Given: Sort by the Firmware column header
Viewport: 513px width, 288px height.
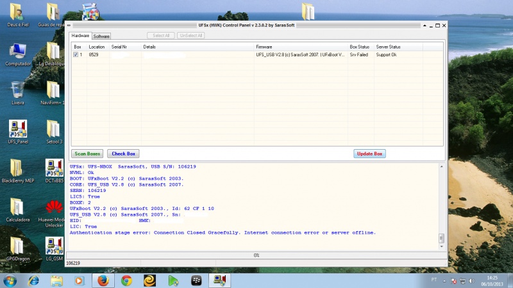Looking at the screenshot, I should pos(301,47).
